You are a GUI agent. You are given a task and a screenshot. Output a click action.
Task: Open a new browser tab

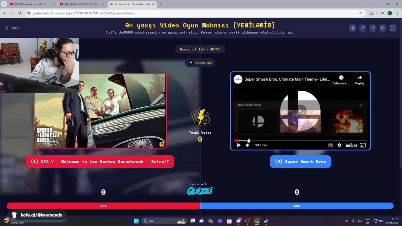coord(161,4)
